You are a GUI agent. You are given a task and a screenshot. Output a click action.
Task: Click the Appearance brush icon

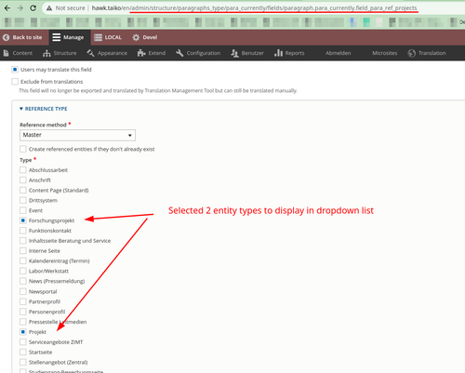[90, 53]
